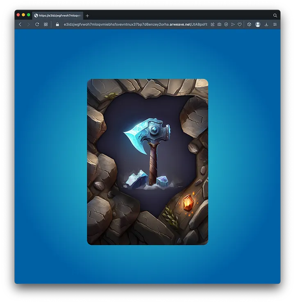Image resolution: width=295 pixels, height=303 pixels.
Task: Open the extensions cube icon
Action: pos(249,24)
